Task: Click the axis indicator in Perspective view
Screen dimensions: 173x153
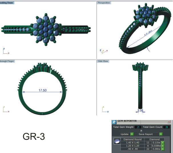Action: [x=104, y=51]
